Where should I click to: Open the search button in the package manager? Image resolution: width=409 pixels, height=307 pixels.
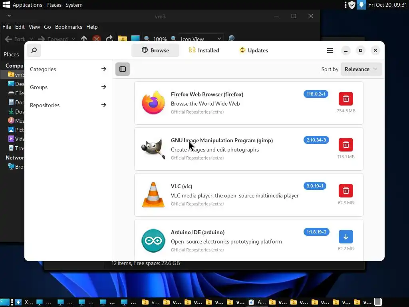pos(34,50)
